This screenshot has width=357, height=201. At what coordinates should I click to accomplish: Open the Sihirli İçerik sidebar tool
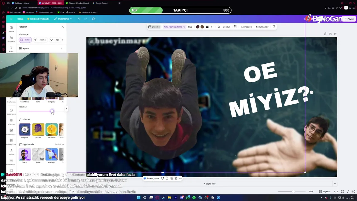11,112
